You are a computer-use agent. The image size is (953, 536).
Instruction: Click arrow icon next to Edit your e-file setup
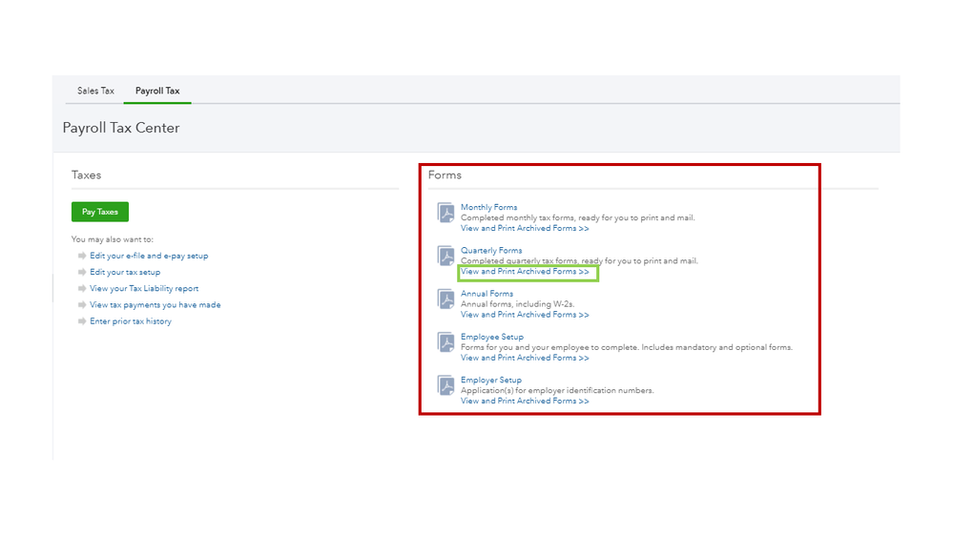[x=82, y=256]
